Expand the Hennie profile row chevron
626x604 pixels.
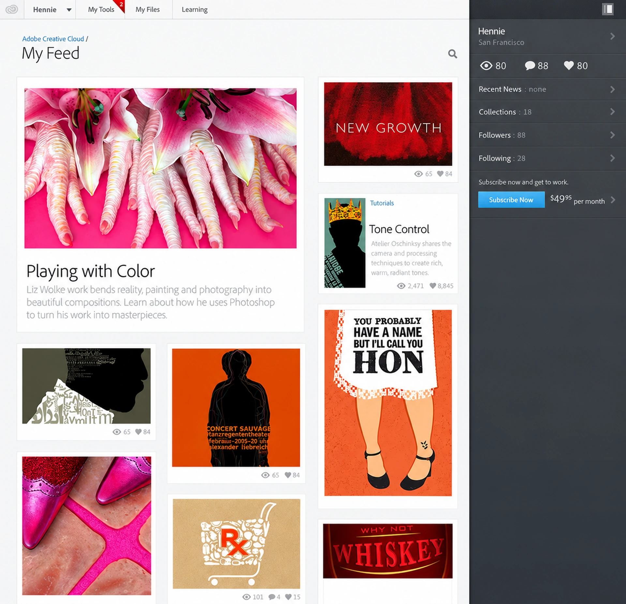(612, 36)
